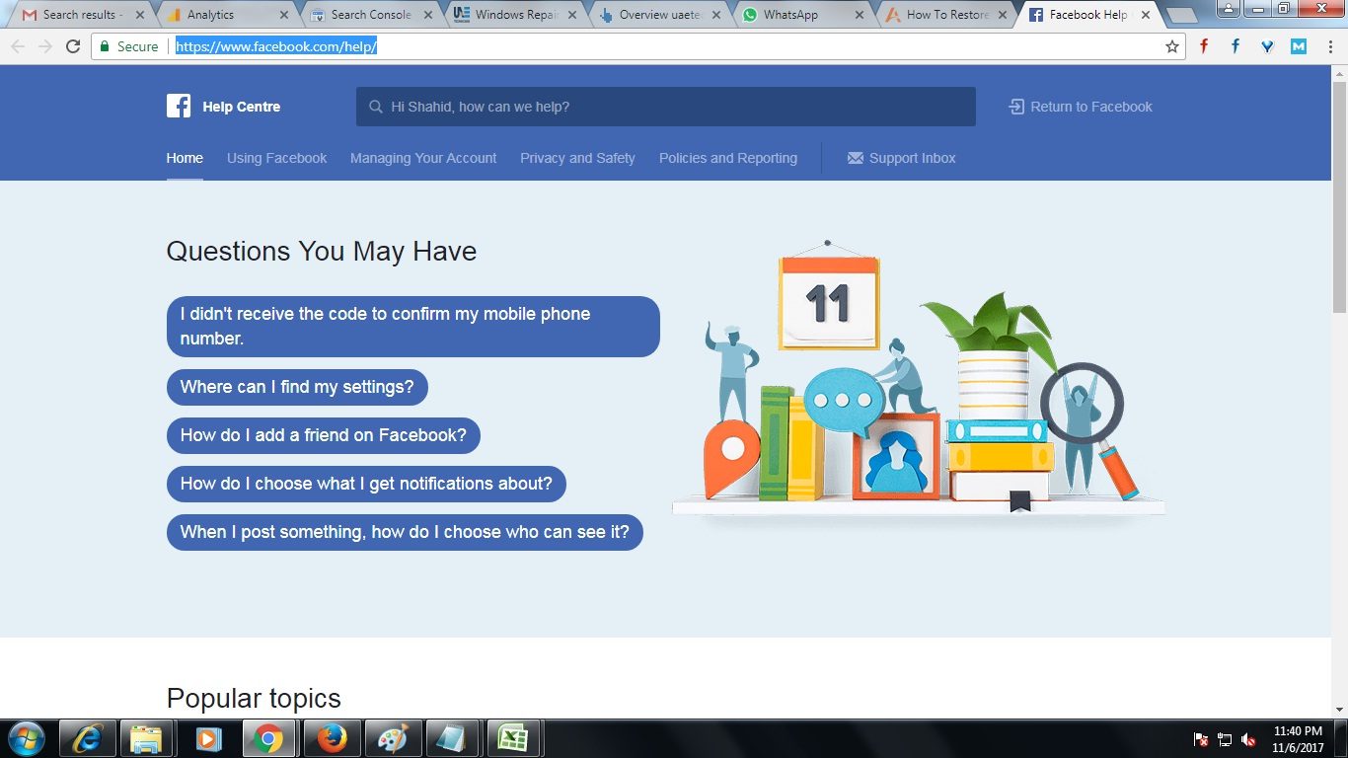Open Excel from the taskbar
The image size is (1348, 758).
pyautogui.click(x=511, y=738)
